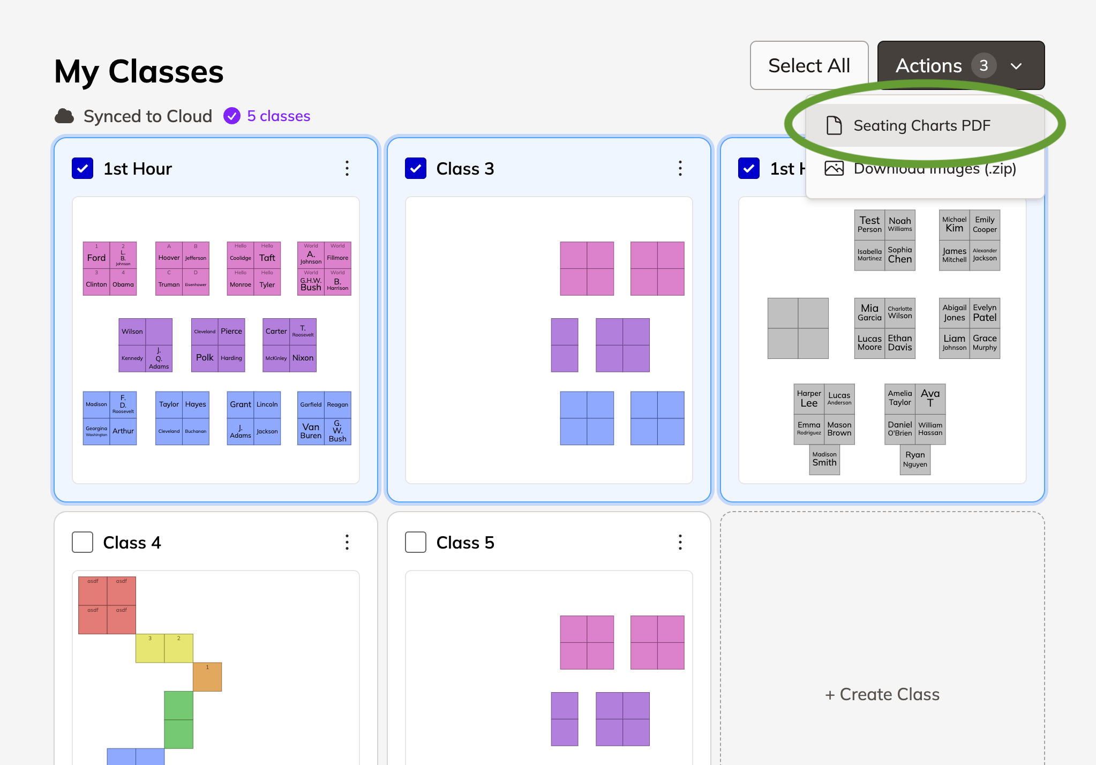The image size is (1096, 765).
Task: Choose Download Images (.zip) from the menu
Action: pos(935,168)
